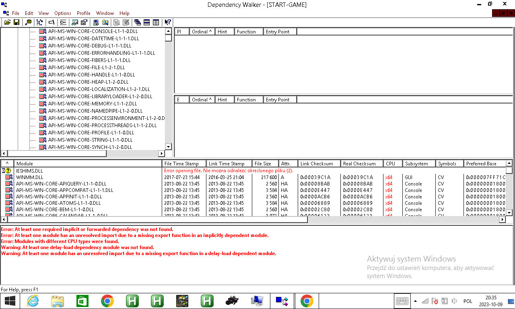Sort by File Time Stamp column header

tap(184, 164)
